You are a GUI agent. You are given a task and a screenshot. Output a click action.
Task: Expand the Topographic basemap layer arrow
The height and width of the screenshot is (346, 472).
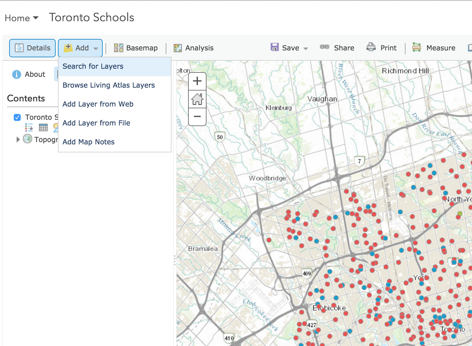[x=18, y=139]
